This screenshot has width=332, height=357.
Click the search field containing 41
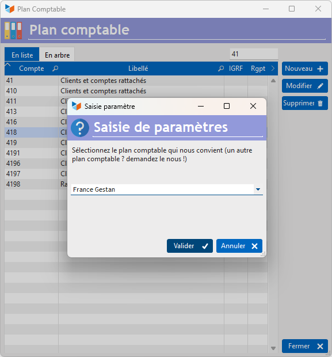[254, 54]
